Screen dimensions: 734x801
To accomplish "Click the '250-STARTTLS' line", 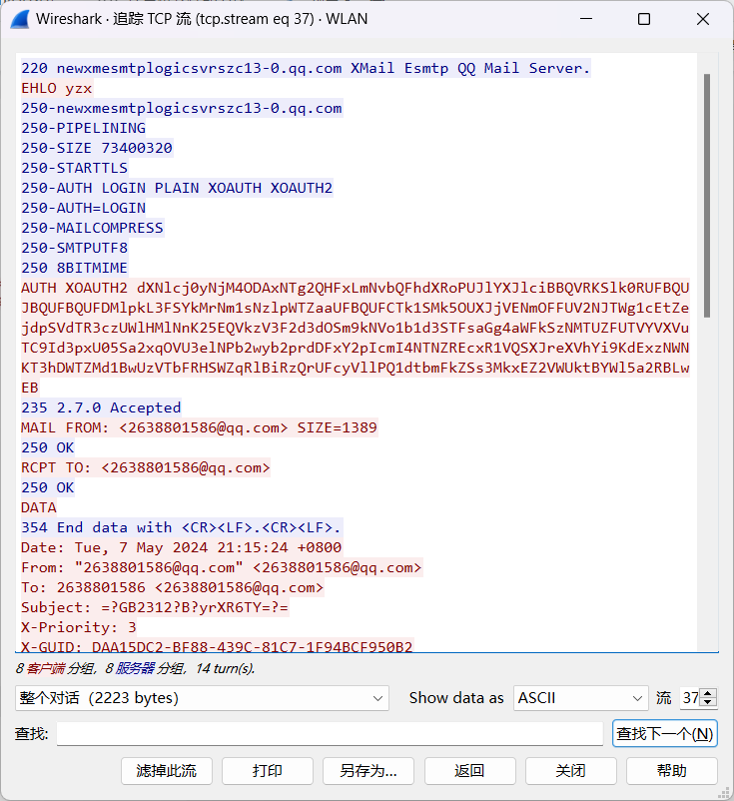I will pos(75,168).
